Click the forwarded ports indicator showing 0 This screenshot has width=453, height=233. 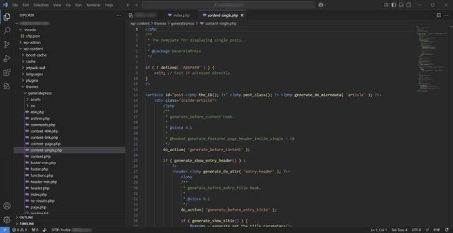[x=35, y=230]
